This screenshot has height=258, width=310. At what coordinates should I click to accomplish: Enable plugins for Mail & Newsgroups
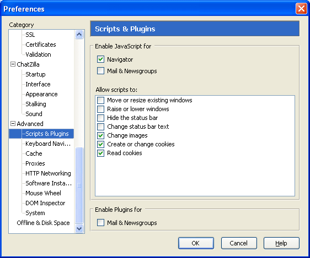(x=100, y=223)
